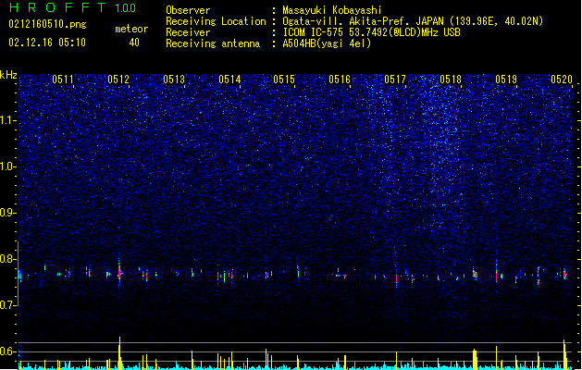Click the Receiving antenna label
The width and height of the screenshot is (582, 370).
(x=213, y=43)
